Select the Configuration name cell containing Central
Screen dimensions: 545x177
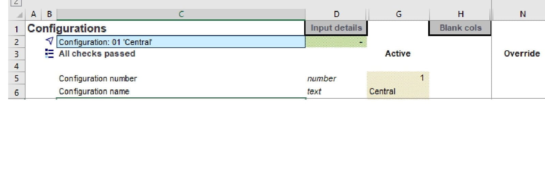point(398,91)
